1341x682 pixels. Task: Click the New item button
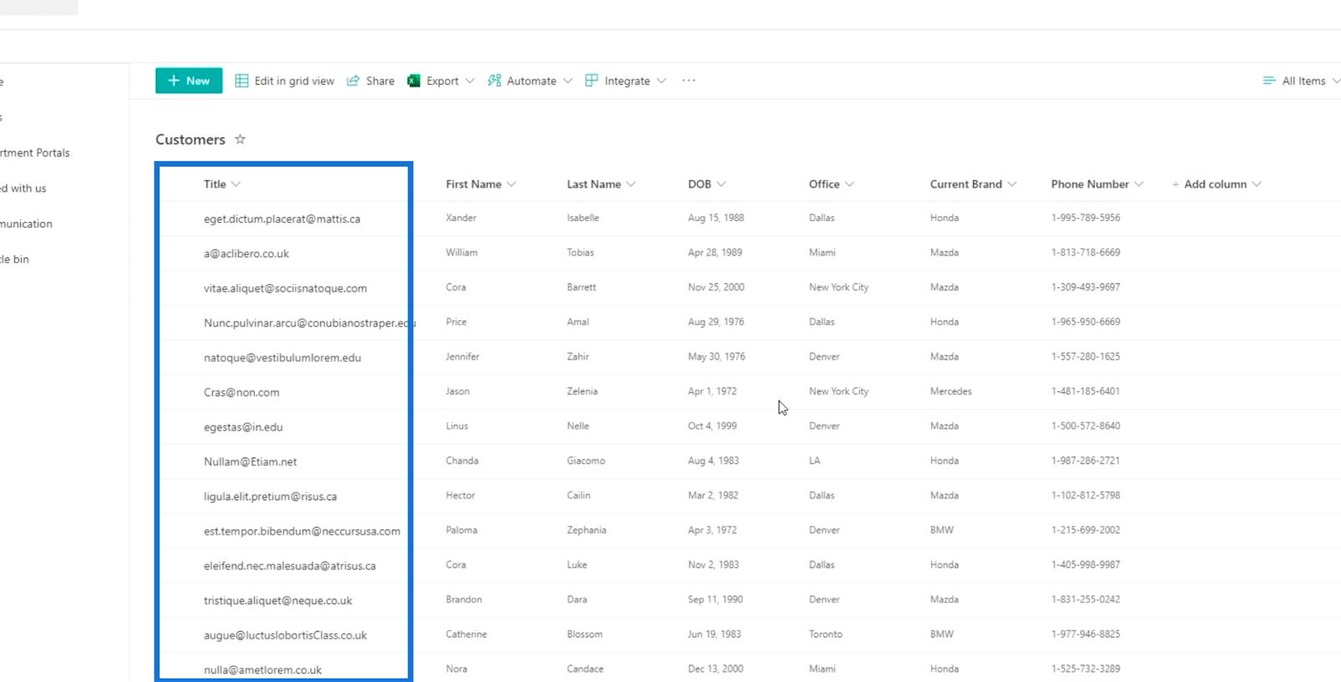point(189,80)
